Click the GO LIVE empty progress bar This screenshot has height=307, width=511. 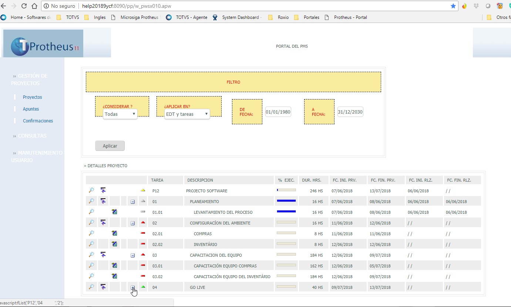pos(286,287)
